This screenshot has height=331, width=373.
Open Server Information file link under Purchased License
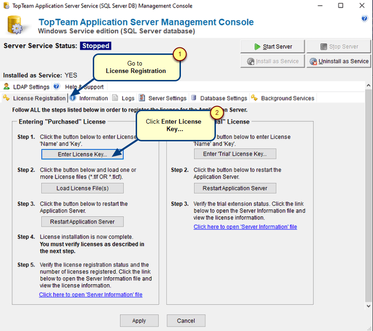(x=90, y=294)
